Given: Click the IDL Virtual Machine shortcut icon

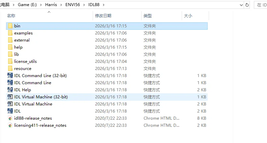Looking at the screenshot, I should pos(10,104).
